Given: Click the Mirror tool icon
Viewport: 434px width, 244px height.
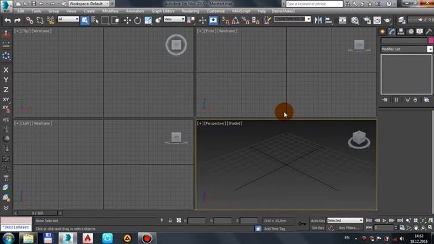Looking at the screenshot, I should coord(318,20).
